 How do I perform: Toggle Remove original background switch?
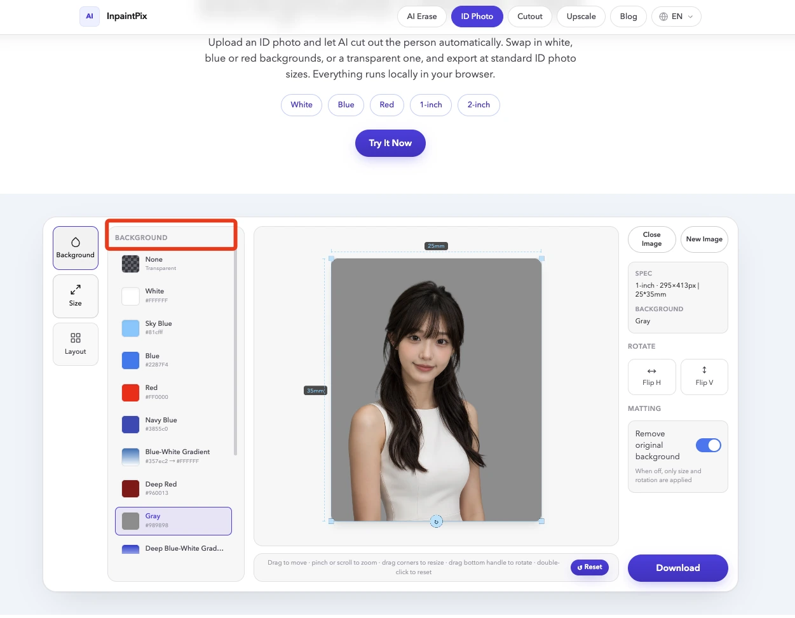click(708, 445)
